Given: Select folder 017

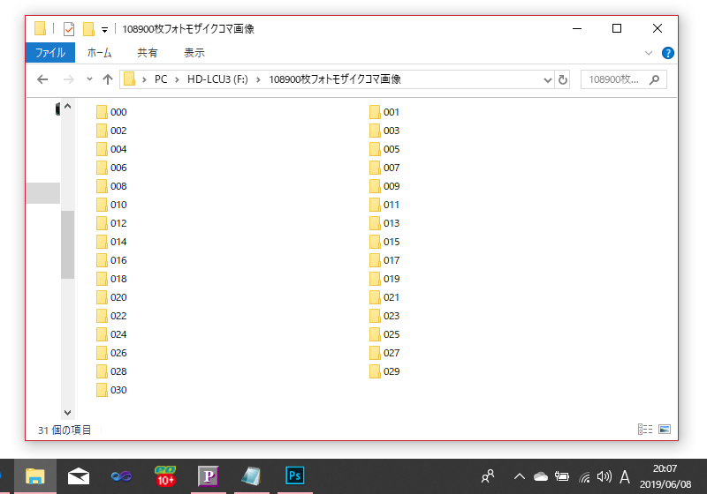Looking at the screenshot, I should [x=384, y=260].
